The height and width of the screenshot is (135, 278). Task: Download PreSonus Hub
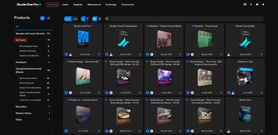(x=233, y=92)
